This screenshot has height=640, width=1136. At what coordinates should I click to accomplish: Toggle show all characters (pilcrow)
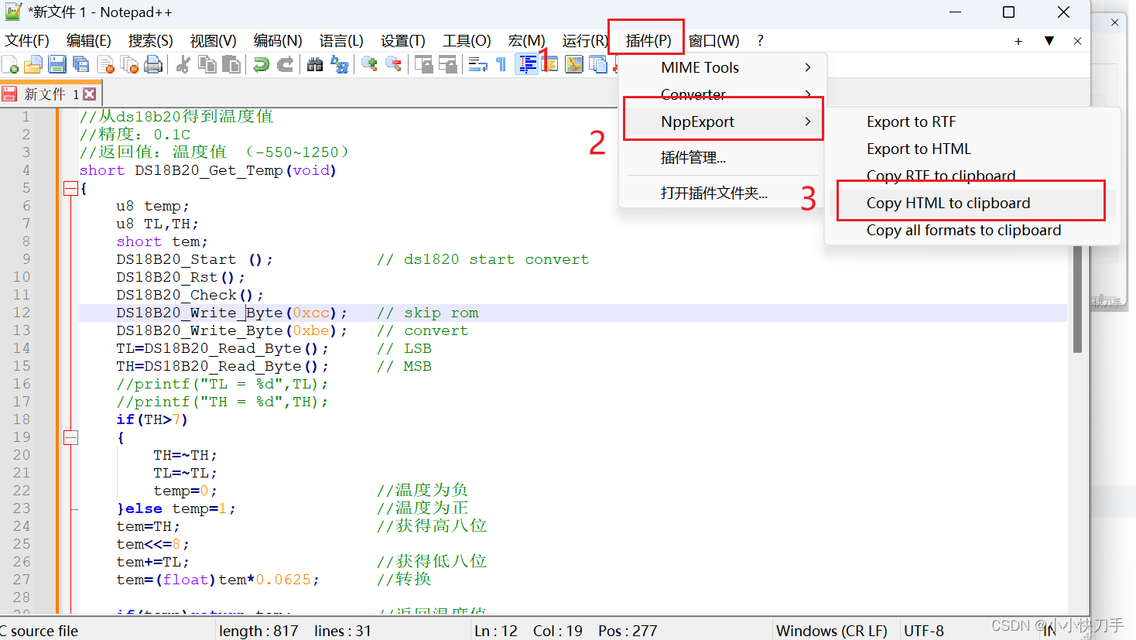pyautogui.click(x=501, y=64)
